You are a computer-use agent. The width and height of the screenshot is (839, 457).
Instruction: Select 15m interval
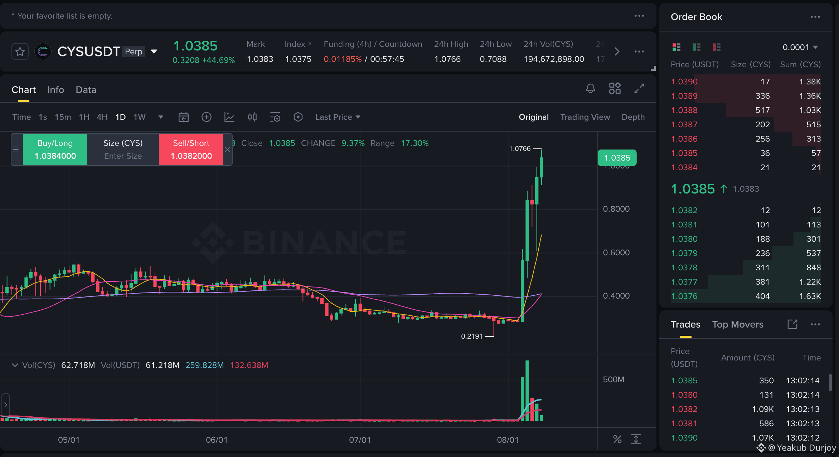coord(63,117)
